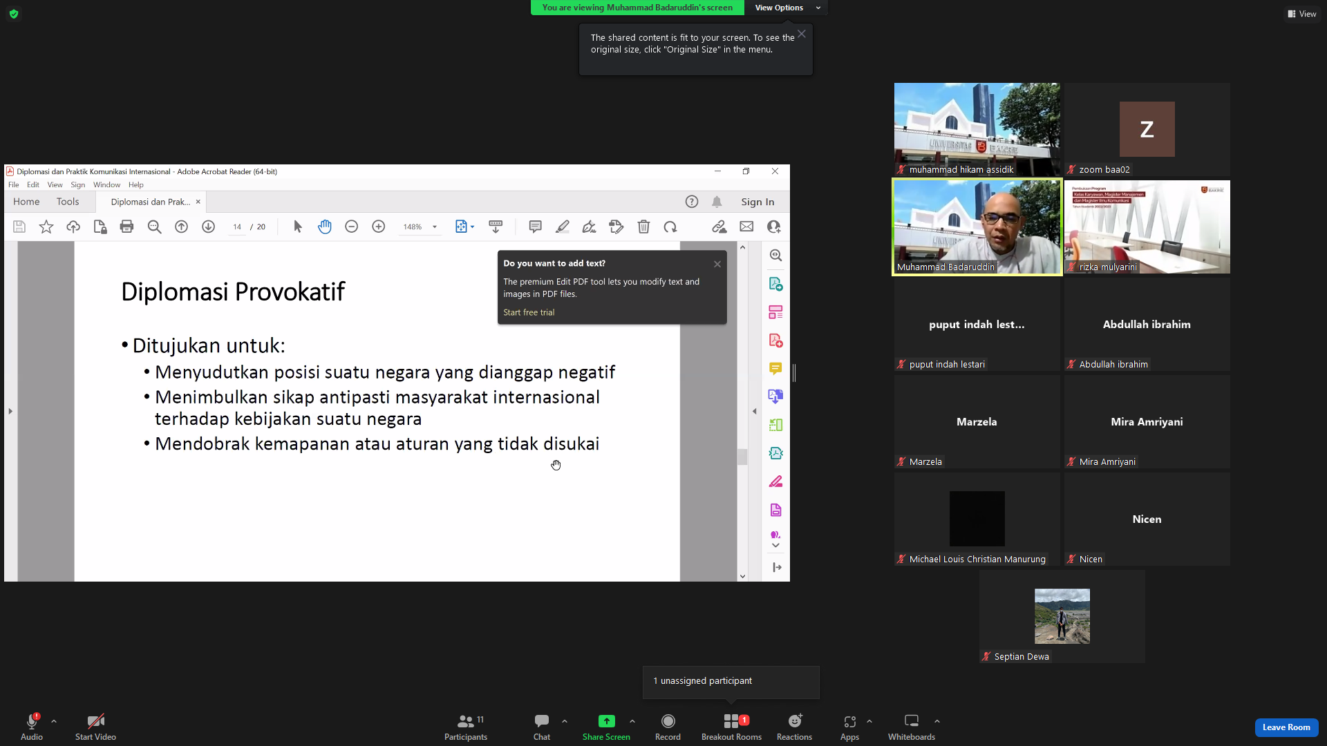The height and width of the screenshot is (746, 1327).
Task: Click the trash delete icon in Acrobat
Action: [x=643, y=227]
